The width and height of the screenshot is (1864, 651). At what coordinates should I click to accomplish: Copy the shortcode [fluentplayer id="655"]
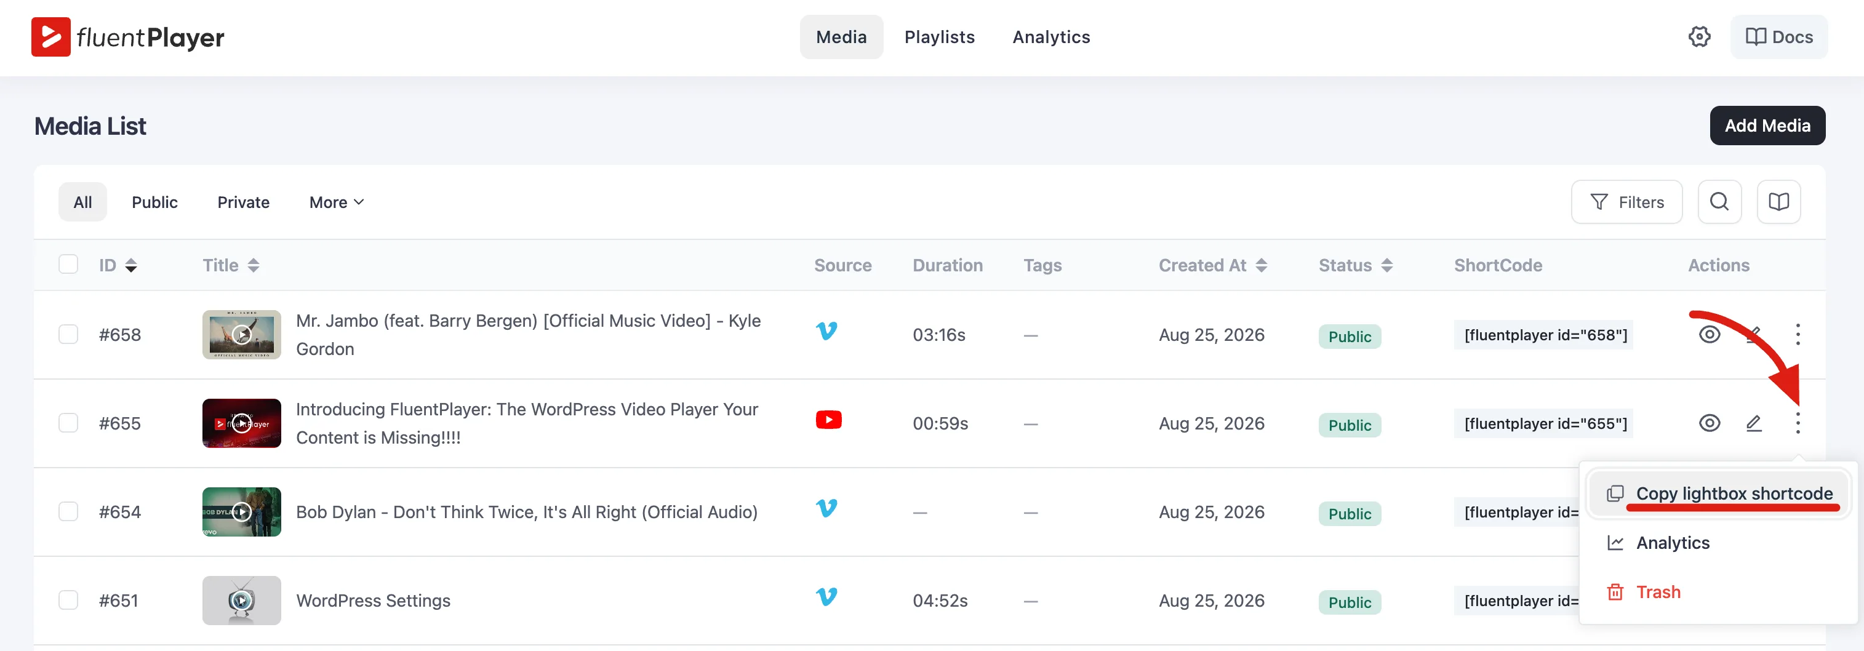tap(1545, 424)
